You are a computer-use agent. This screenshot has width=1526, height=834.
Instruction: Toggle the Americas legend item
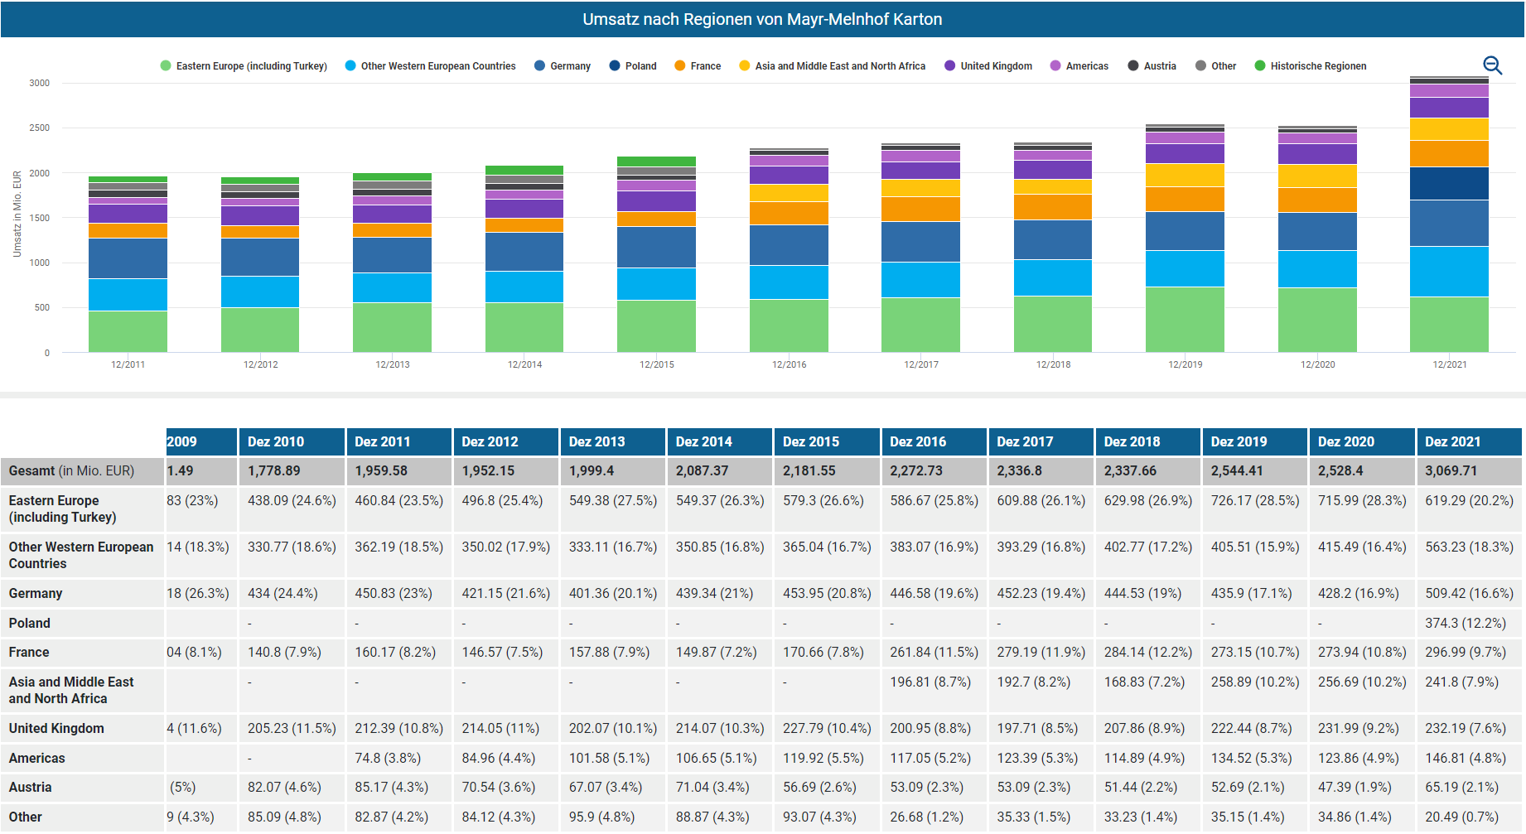point(1079,66)
